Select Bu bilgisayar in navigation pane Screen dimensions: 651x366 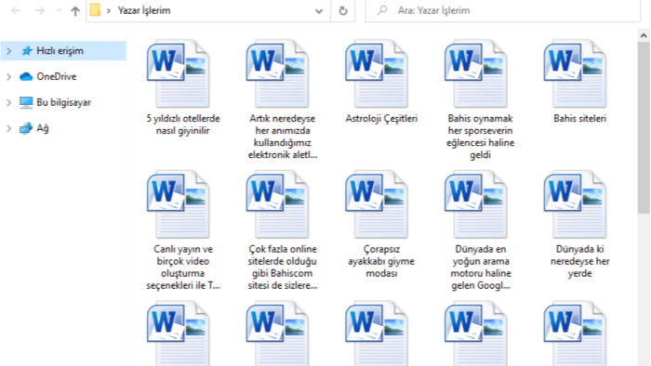(x=63, y=102)
